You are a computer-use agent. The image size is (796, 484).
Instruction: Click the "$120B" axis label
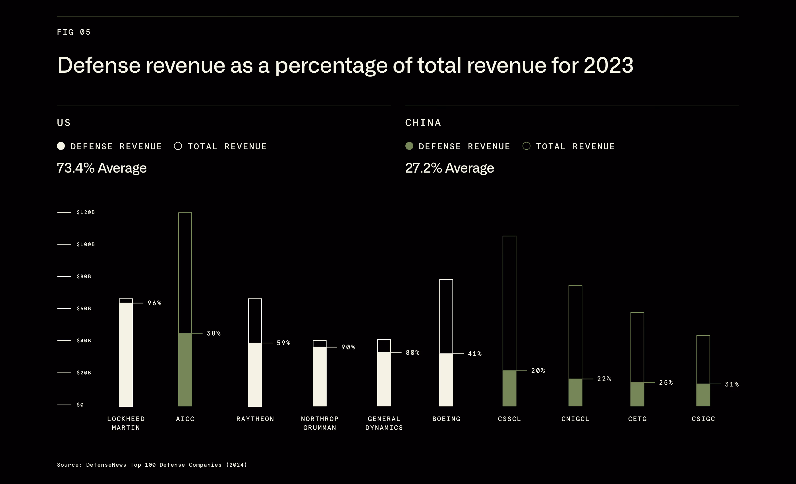[x=86, y=212]
